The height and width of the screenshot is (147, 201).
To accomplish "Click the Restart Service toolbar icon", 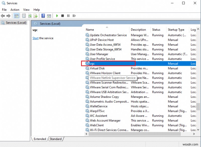I will coord(74,16).
